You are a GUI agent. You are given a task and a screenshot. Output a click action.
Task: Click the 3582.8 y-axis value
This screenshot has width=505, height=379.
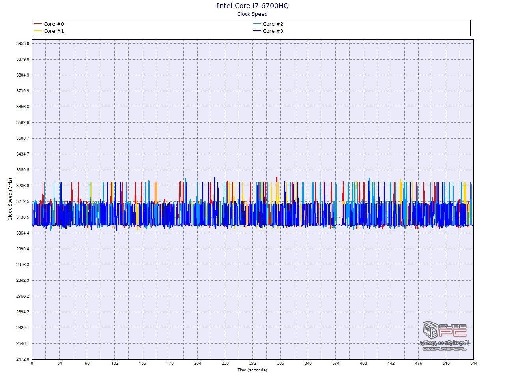(22, 122)
